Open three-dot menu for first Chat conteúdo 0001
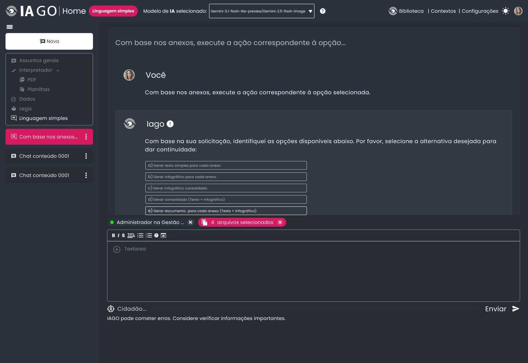This screenshot has width=528, height=363. (x=86, y=156)
